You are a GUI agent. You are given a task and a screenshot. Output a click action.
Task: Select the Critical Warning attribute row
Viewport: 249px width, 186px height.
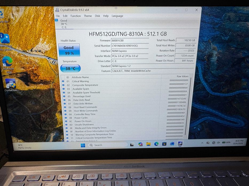(125, 81)
